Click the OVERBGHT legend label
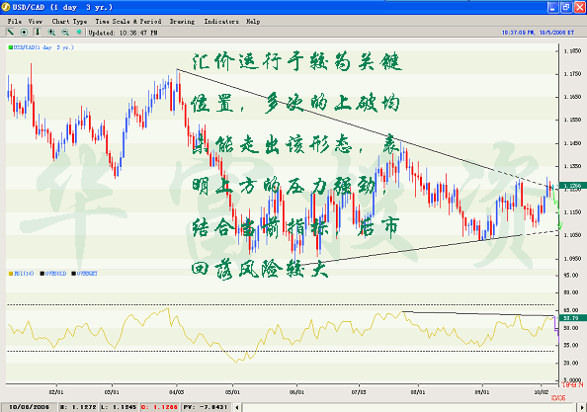The height and width of the screenshot is (412, 587). pos(87,274)
